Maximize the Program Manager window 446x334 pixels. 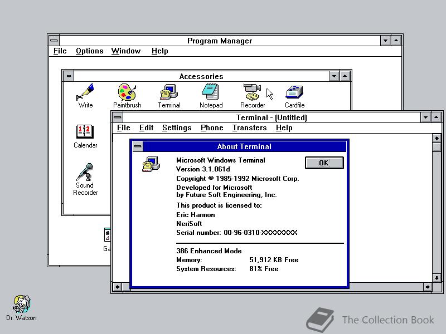[396, 41]
